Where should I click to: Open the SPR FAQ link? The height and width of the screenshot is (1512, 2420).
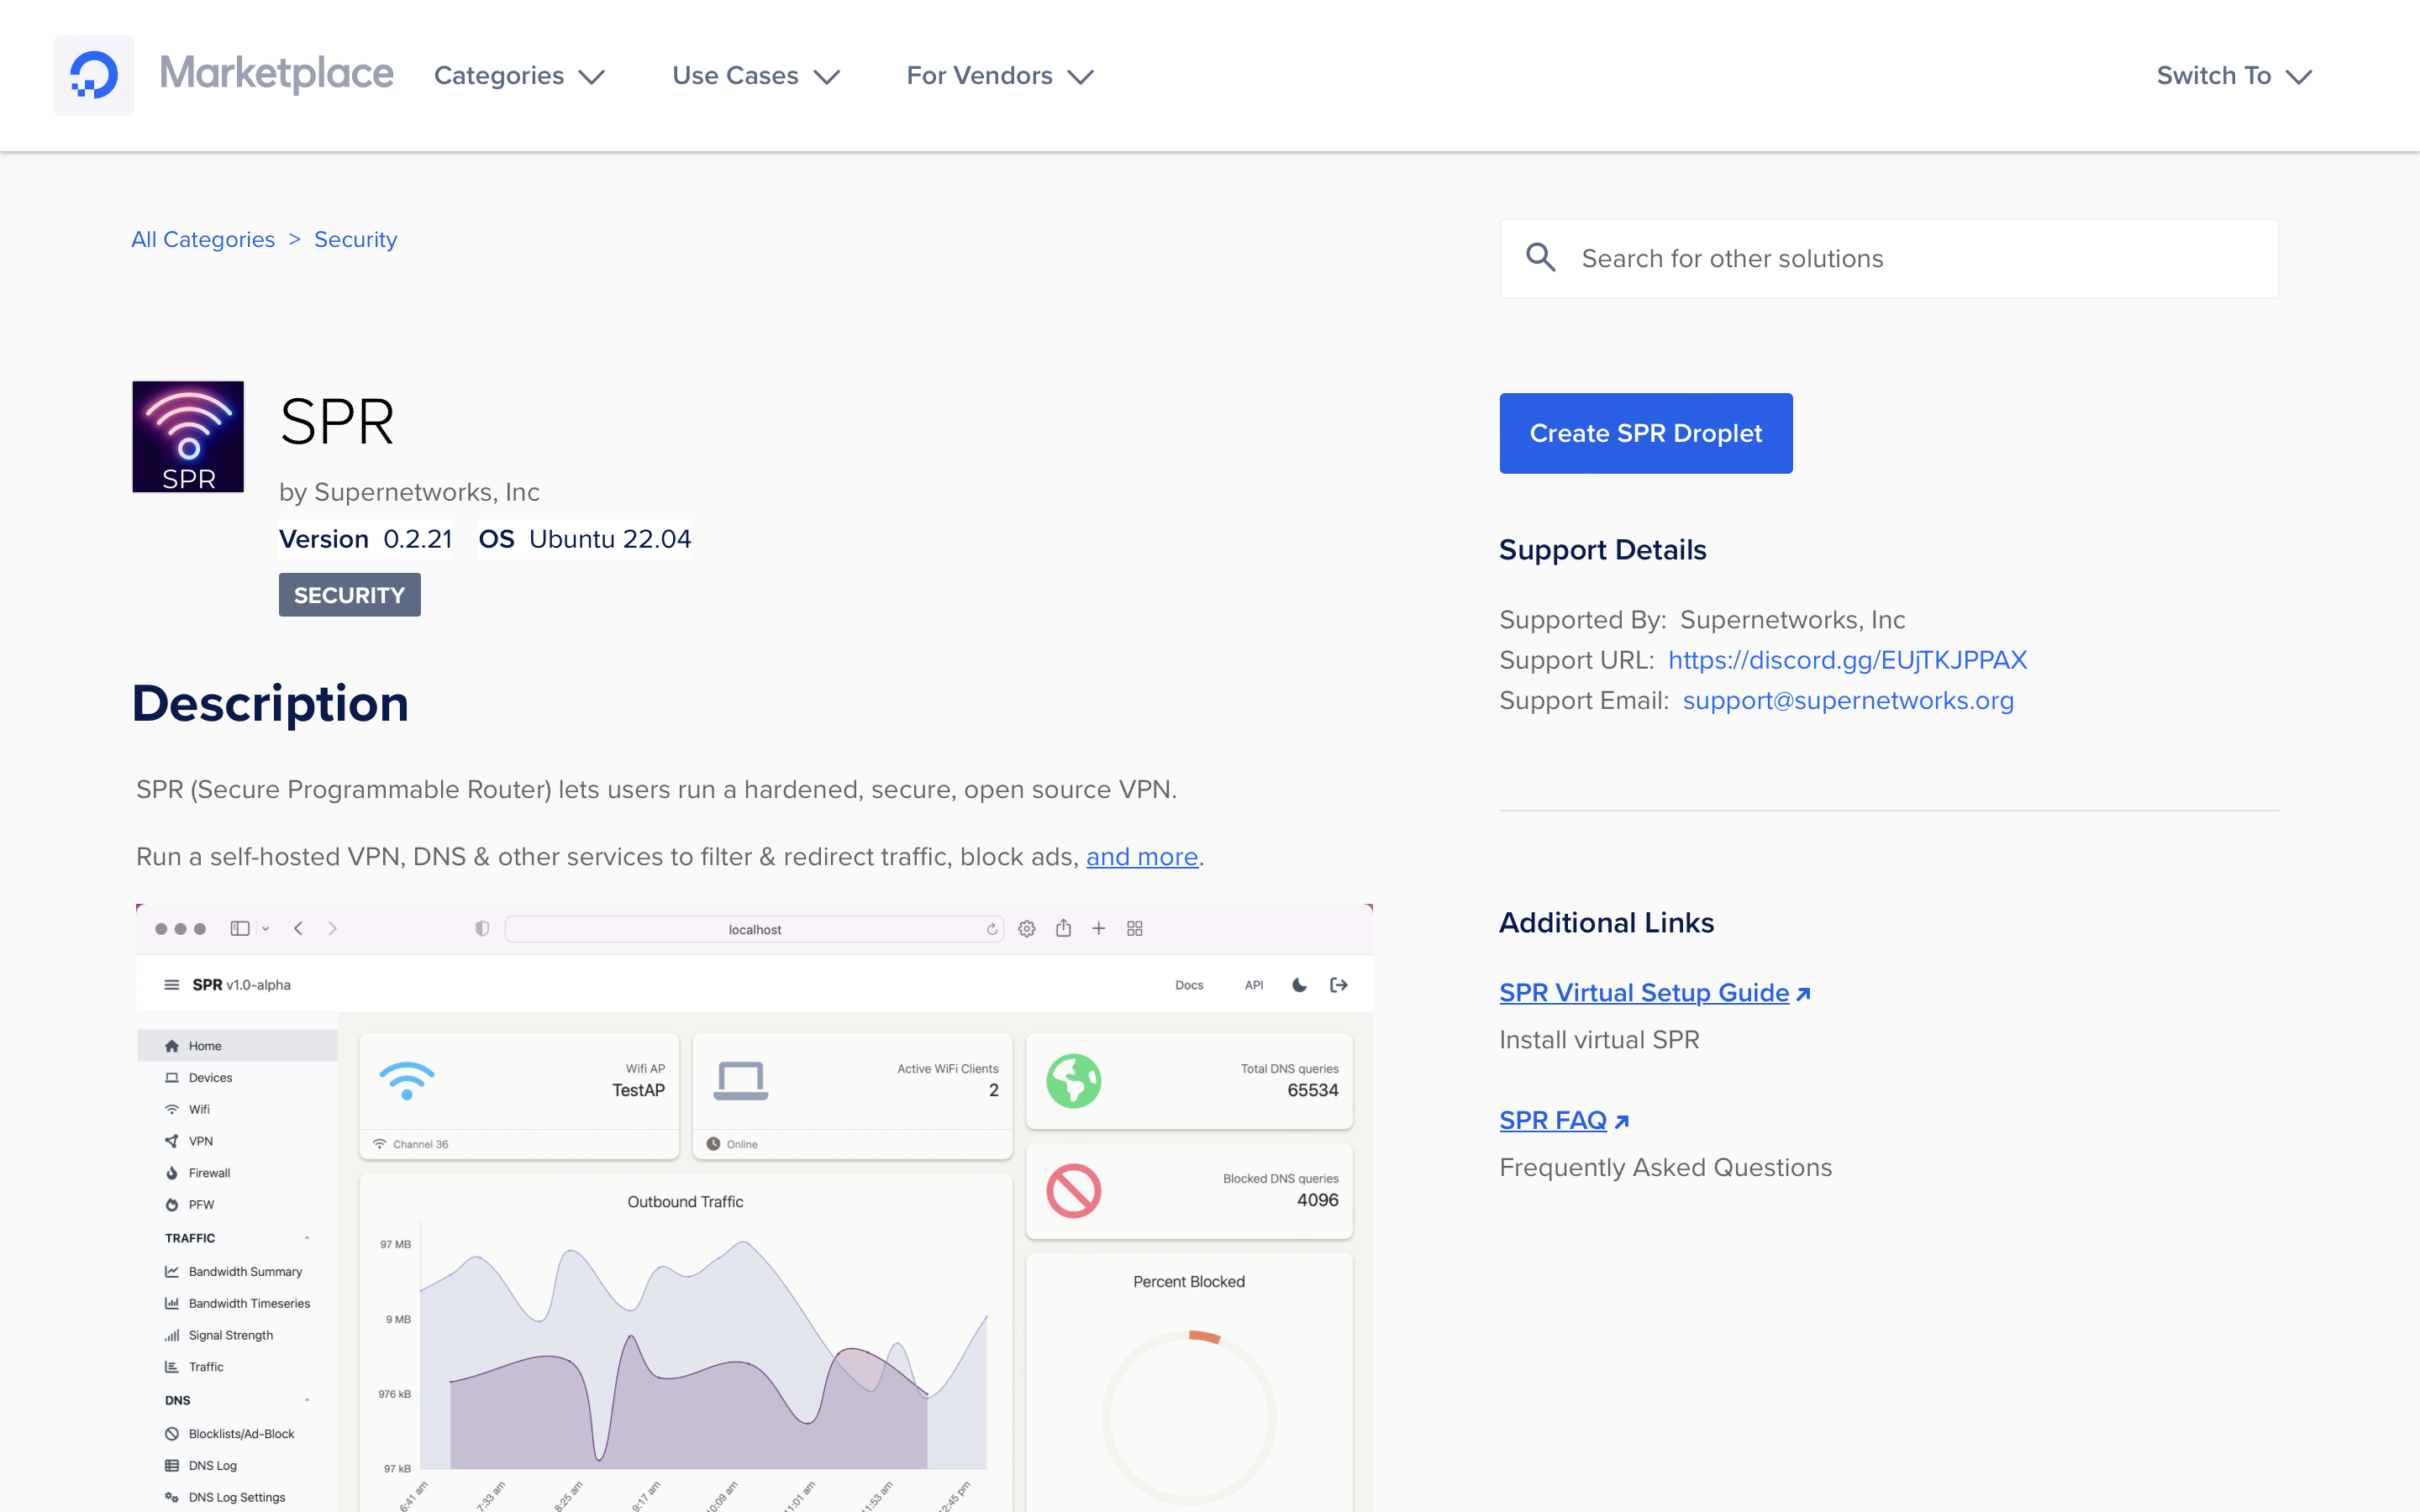coord(1553,1121)
